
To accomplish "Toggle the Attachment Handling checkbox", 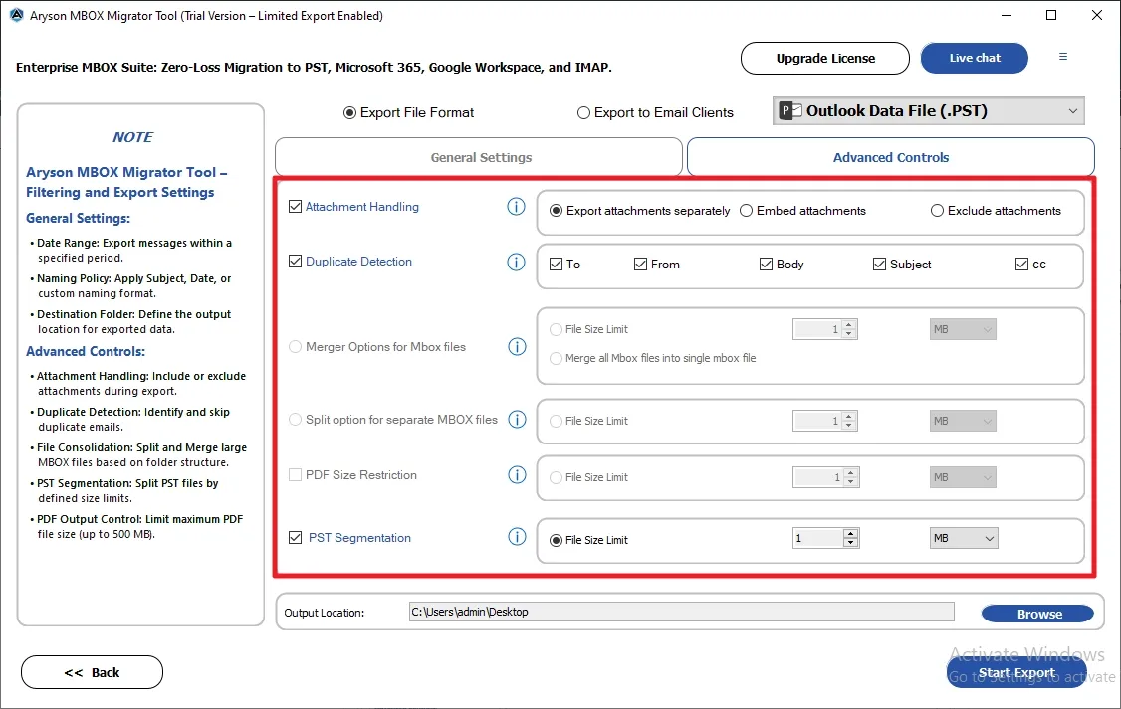I will pyautogui.click(x=295, y=207).
